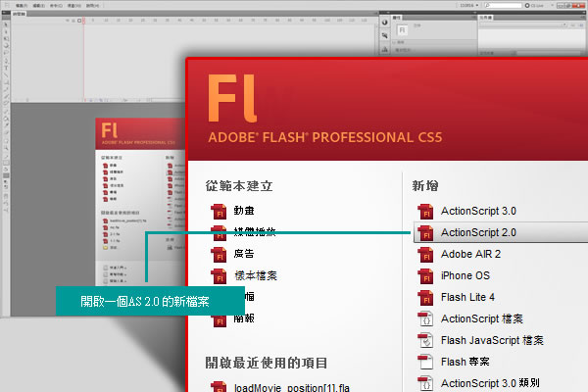Click the red playhead at frame 1
Viewport: 588px width, 392px height.
coord(84,21)
